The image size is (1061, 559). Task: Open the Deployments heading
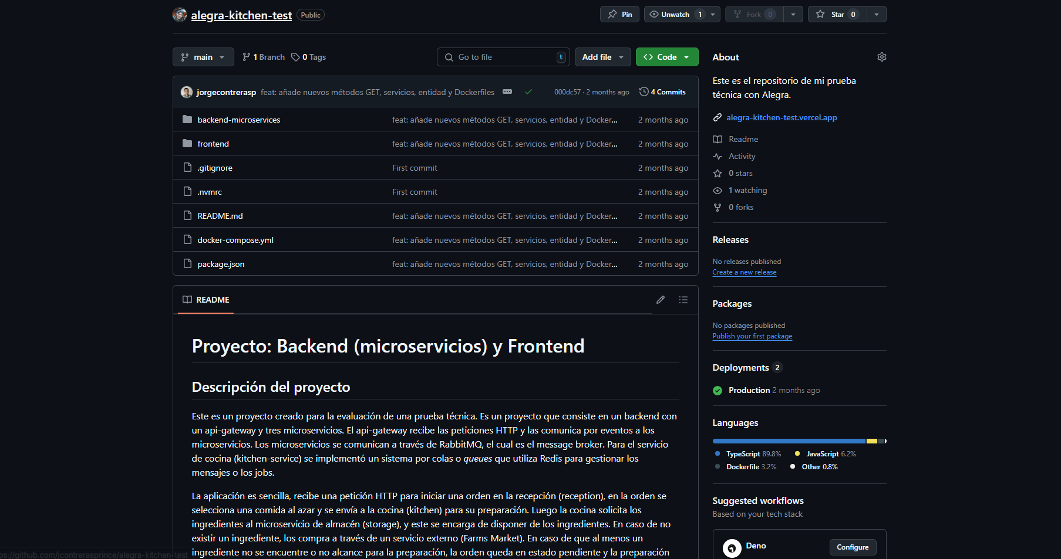(x=740, y=367)
